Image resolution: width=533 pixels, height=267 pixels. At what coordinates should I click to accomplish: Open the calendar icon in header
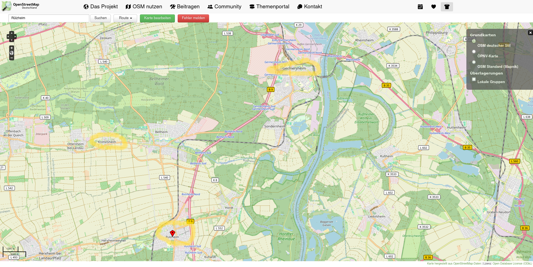click(x=420, y=7)
